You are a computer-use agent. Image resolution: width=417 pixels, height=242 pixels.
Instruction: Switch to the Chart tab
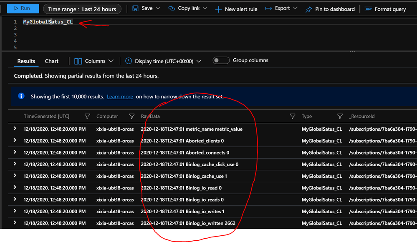tap(52, 61)
